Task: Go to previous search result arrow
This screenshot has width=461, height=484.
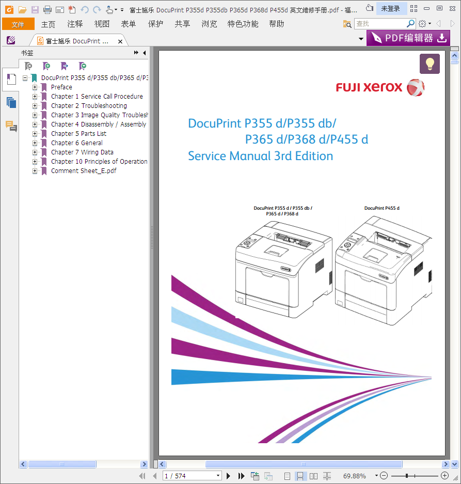Action: click(438, 23)
